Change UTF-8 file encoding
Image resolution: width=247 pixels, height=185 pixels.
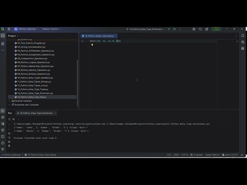(x=184, y=155)
